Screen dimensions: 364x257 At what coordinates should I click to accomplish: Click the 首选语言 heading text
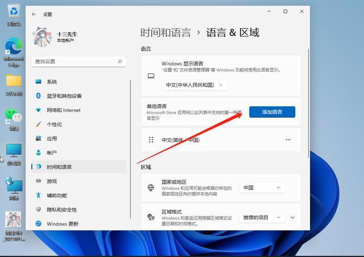[157, 106]
